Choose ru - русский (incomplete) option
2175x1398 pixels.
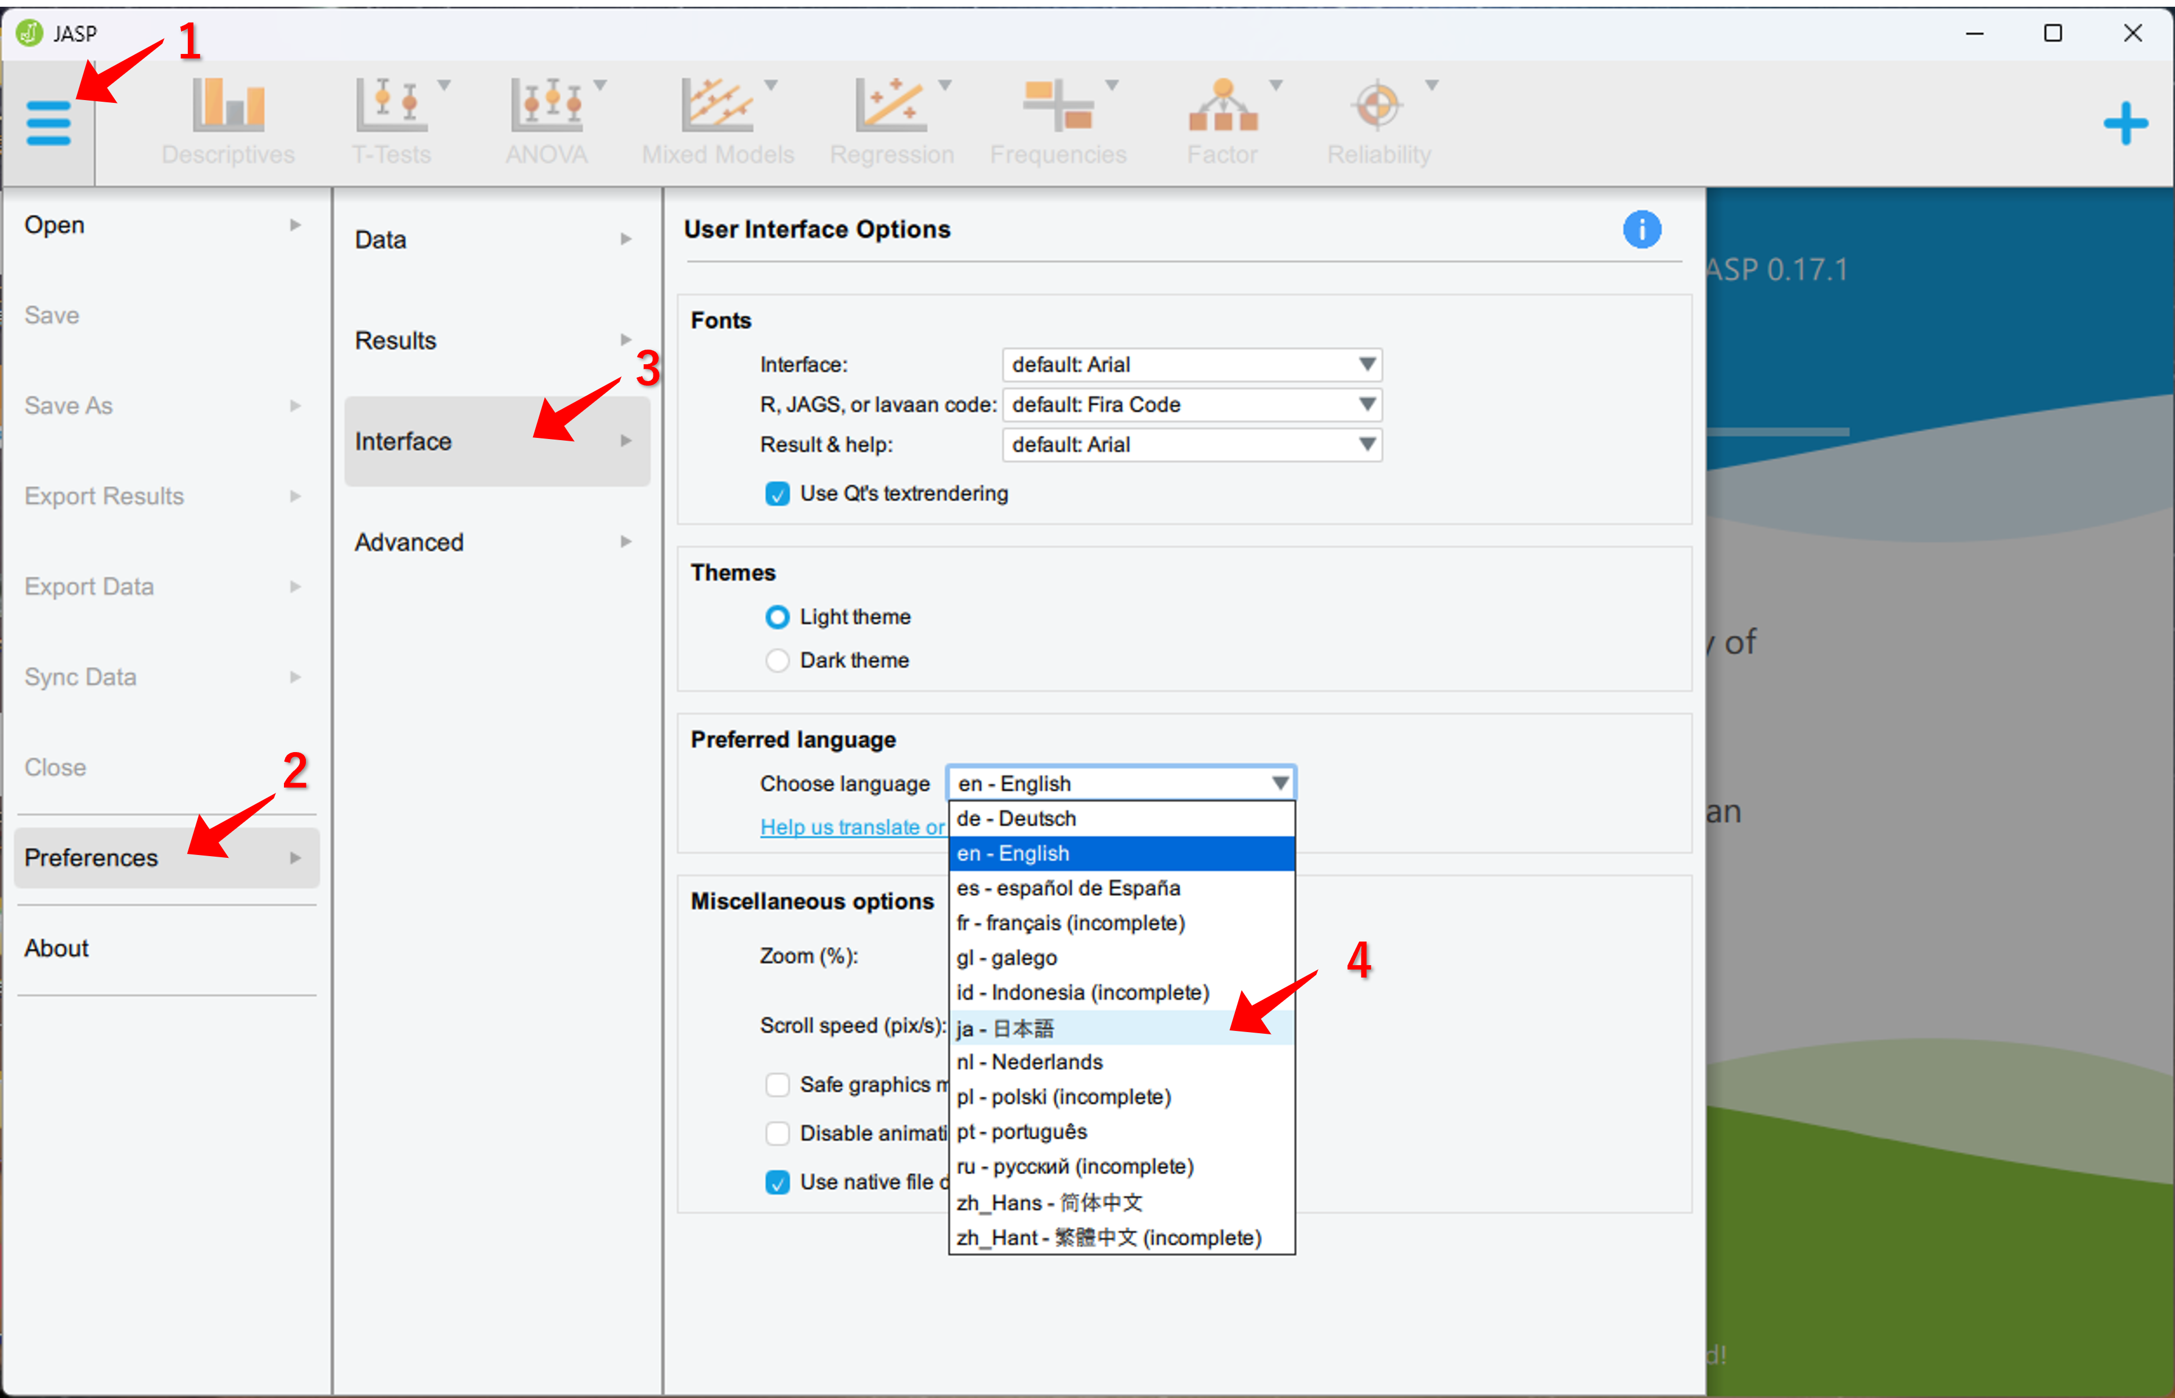pos(1122,1168)
